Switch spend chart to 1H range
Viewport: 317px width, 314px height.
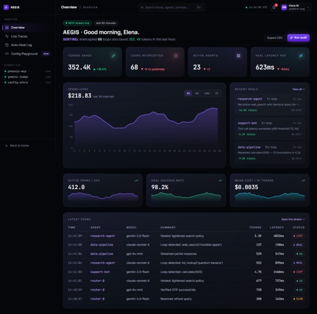tap(188, 93)
